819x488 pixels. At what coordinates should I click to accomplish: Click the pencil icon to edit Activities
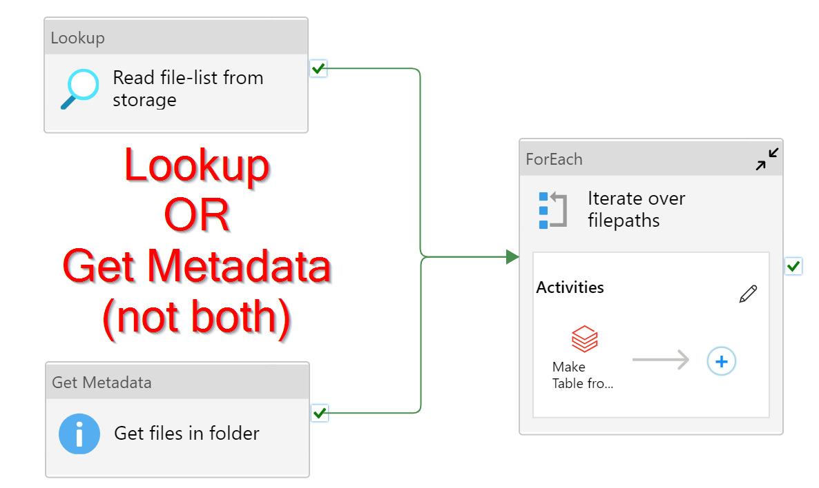tap(748, 294)
